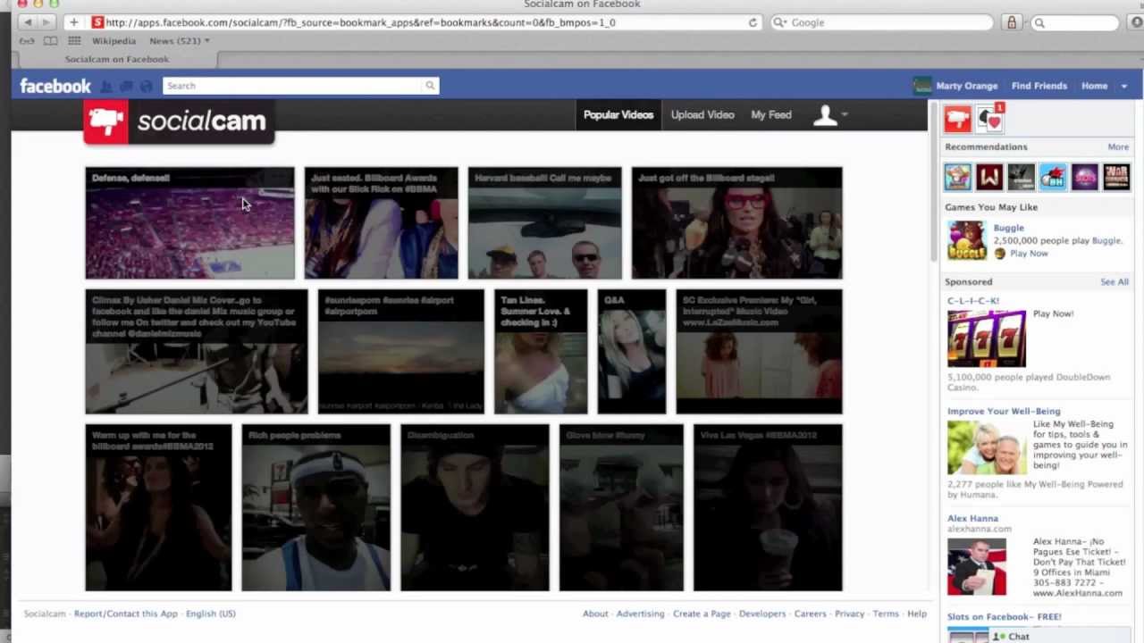1144x643 pixels.
Task: Open Facebook messages icon
Action: coord(126,87)
